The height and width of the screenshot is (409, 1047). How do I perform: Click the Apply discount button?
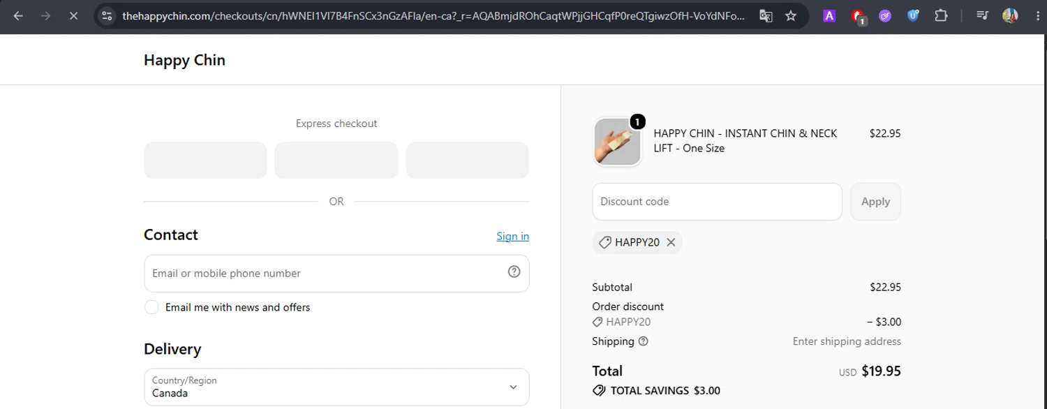(875, 202)
